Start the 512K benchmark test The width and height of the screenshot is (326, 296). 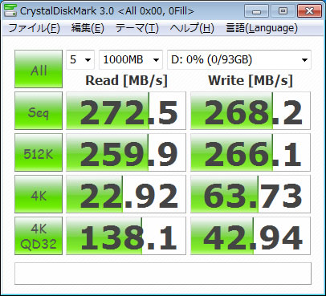click(x=39, y=152)
